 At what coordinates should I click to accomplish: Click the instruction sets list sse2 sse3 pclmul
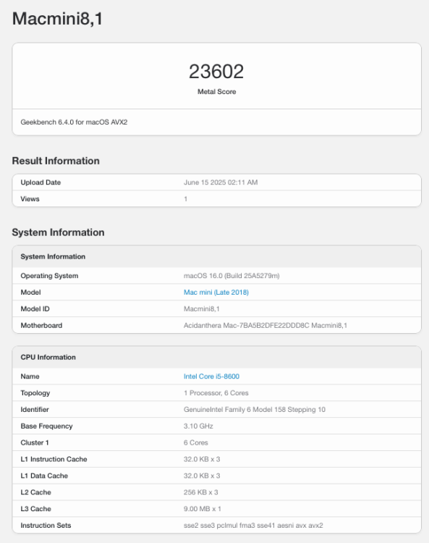pos(253,526)
